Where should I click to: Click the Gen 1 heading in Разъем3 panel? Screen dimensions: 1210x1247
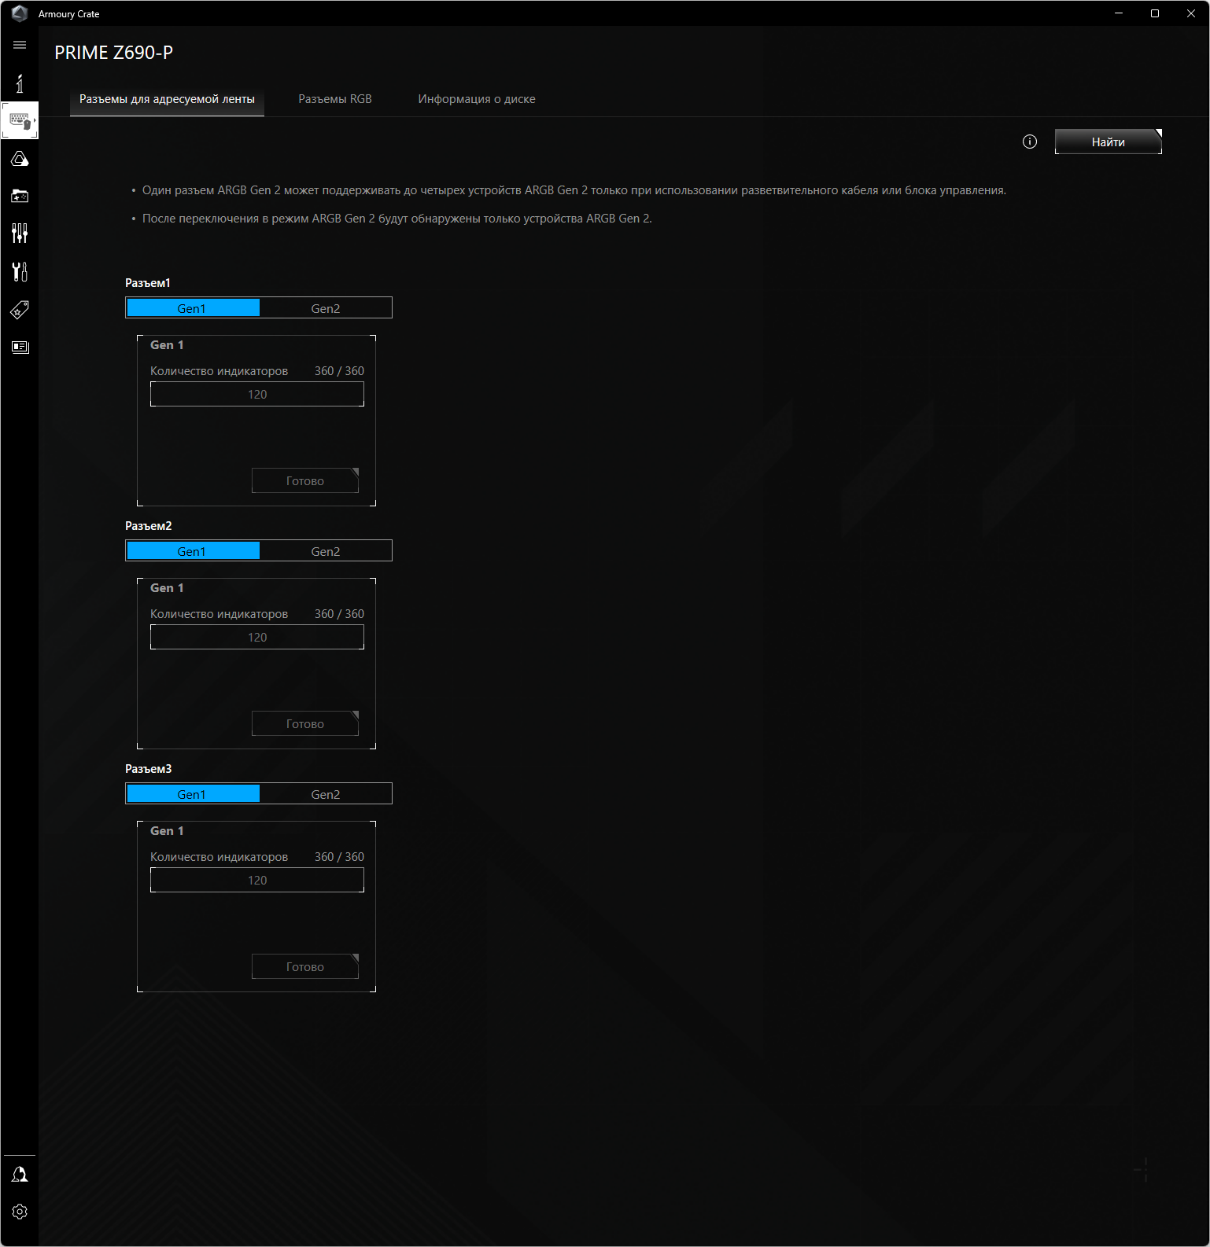click(167, 831)
